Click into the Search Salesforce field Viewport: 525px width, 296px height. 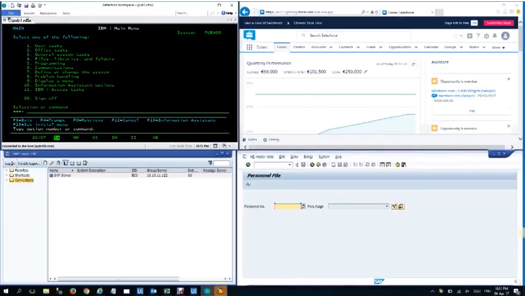pos(353,35)
